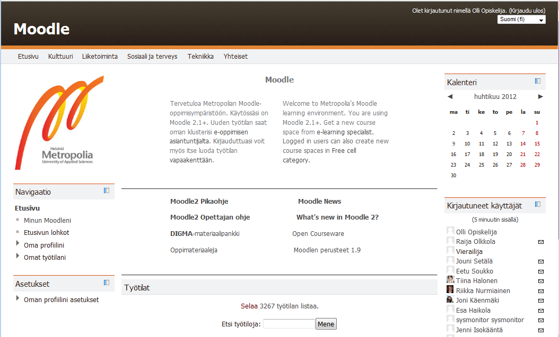The height and width of the screenshot is (337, 559).
Task: Open Tekniikka menu item
Action: coord(200,57)
